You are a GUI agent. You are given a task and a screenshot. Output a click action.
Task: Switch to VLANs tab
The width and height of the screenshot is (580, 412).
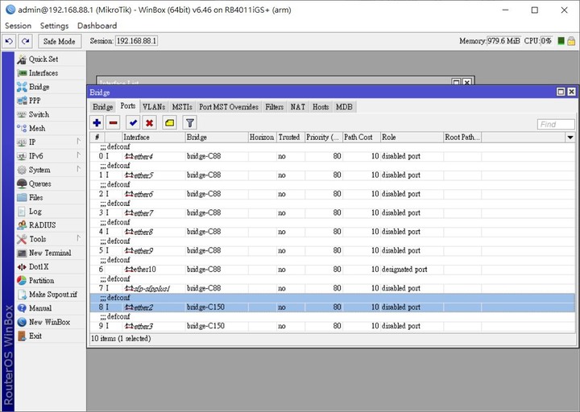tap(154, 107)
